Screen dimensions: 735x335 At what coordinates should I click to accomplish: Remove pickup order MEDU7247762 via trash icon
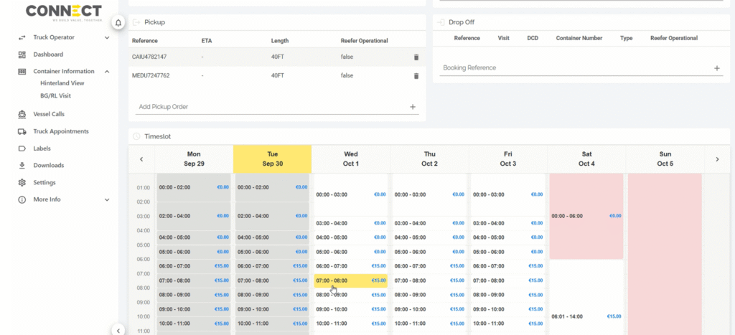tap(416, 75)
